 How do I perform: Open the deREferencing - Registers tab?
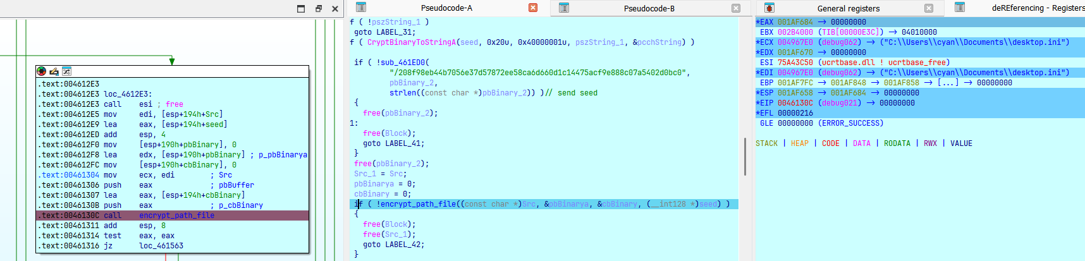click(1038, 8)
